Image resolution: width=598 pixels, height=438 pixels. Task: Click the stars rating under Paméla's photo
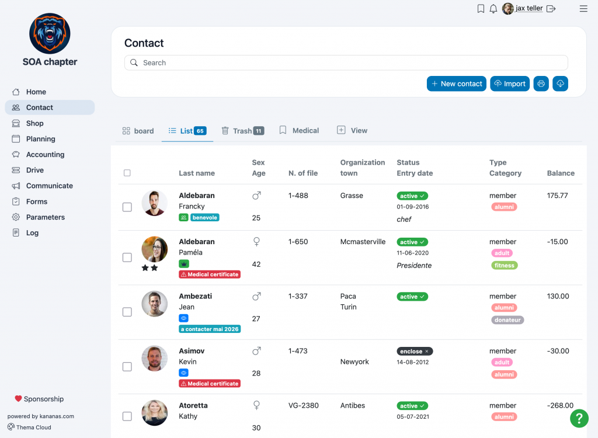(149, 268)
